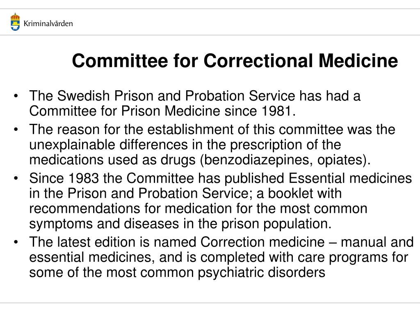420x315 pixels.
Task: Click 'prison population' in the third bullet
Action: click(x=276, y=224)
